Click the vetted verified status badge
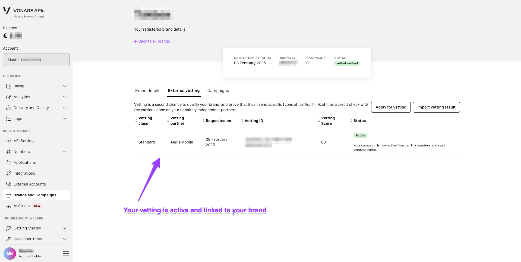521x262 pixels. 347,63
